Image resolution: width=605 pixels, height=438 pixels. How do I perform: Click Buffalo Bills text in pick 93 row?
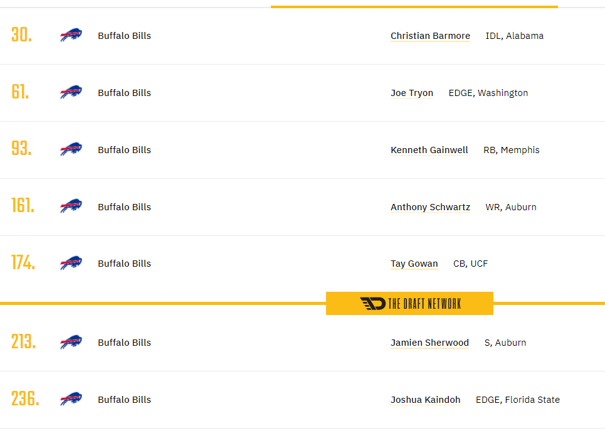[124, 150]
